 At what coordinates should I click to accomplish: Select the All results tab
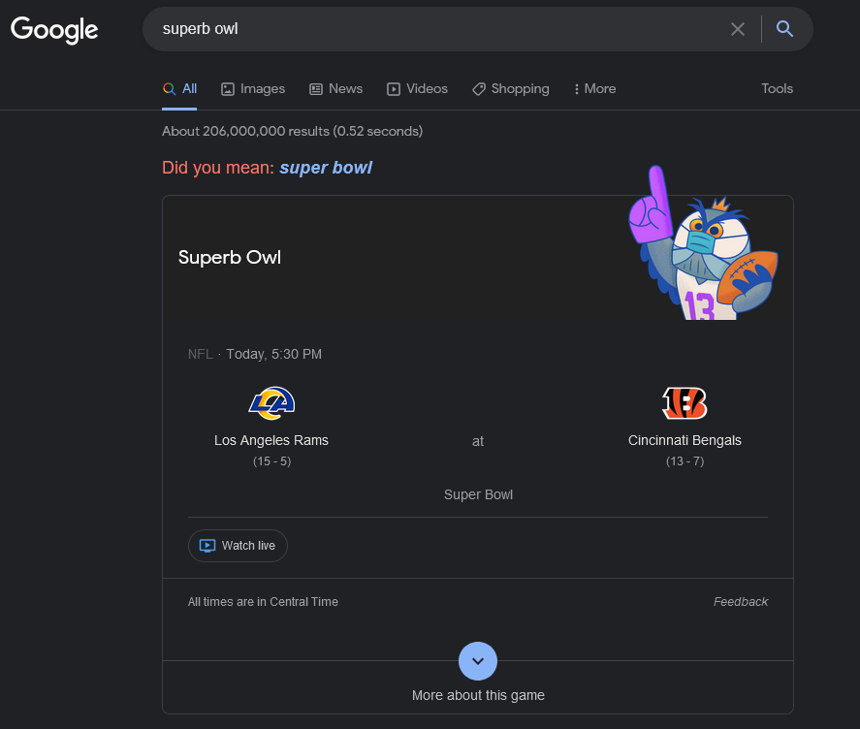pos(180,89)
